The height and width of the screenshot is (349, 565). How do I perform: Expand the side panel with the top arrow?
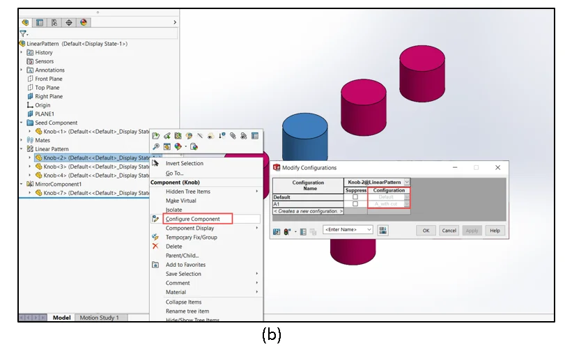175,22
